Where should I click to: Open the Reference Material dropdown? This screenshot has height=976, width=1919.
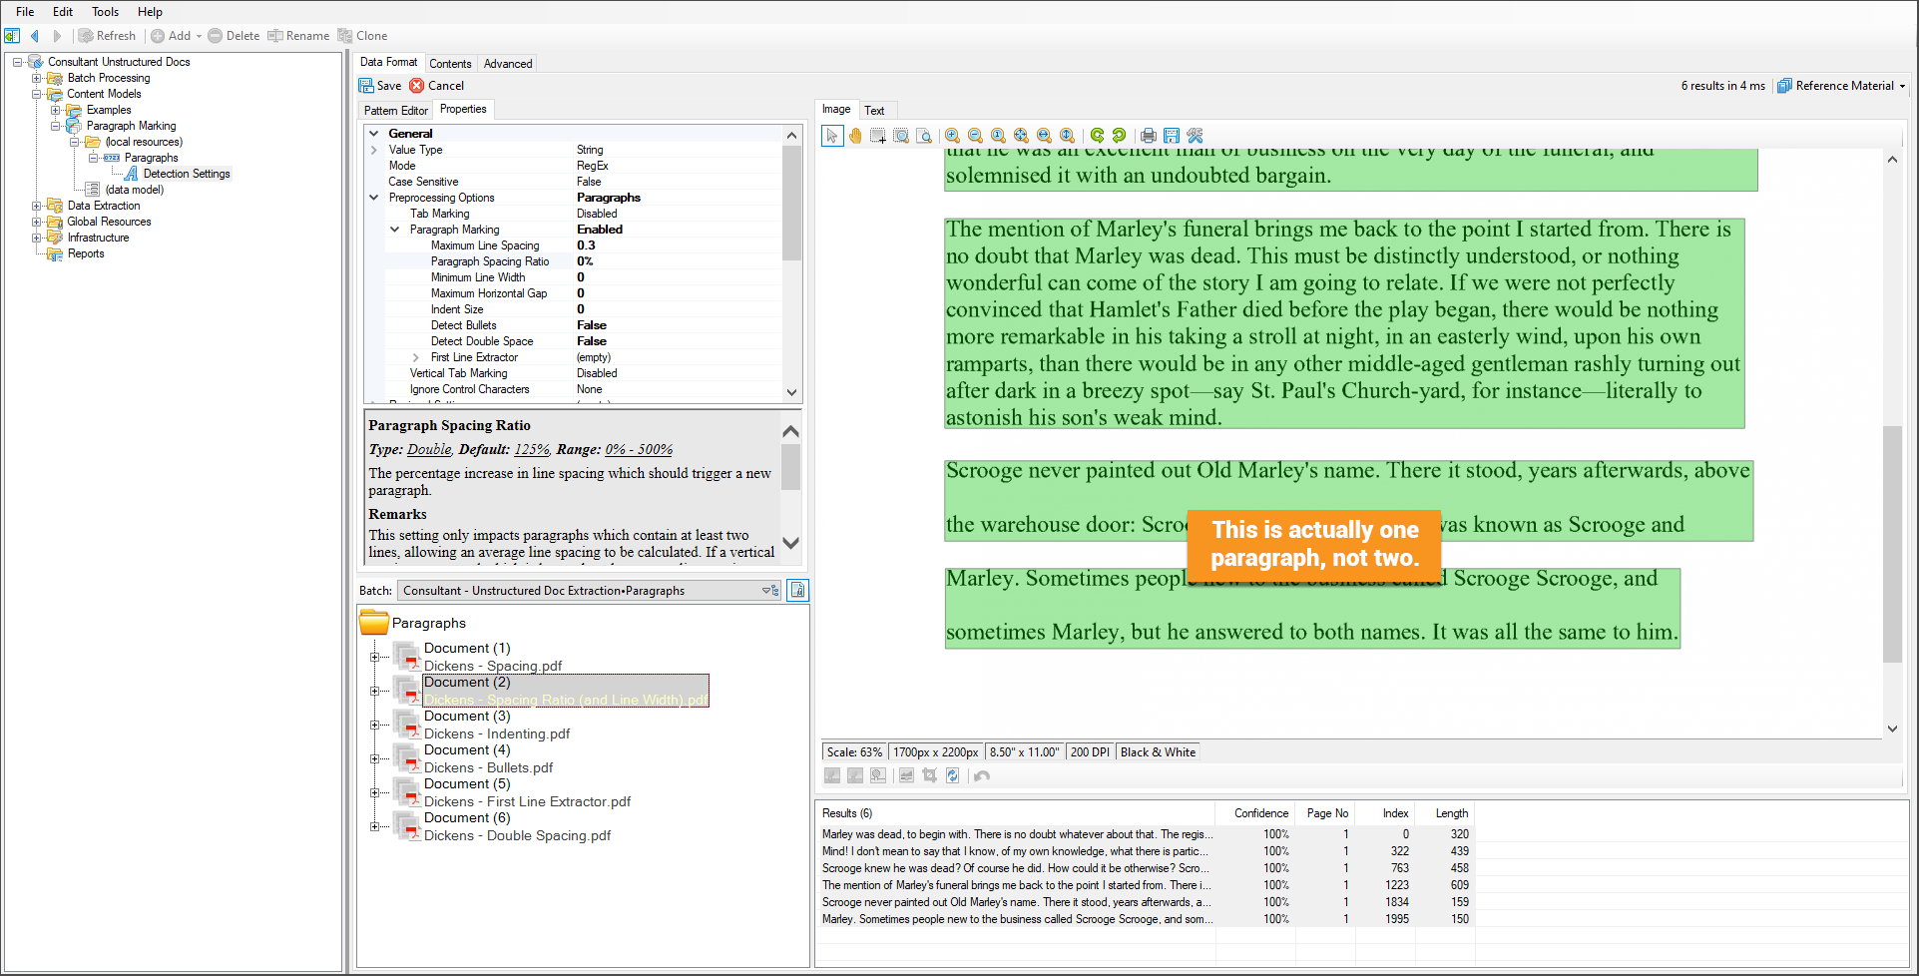[1842, 86]
